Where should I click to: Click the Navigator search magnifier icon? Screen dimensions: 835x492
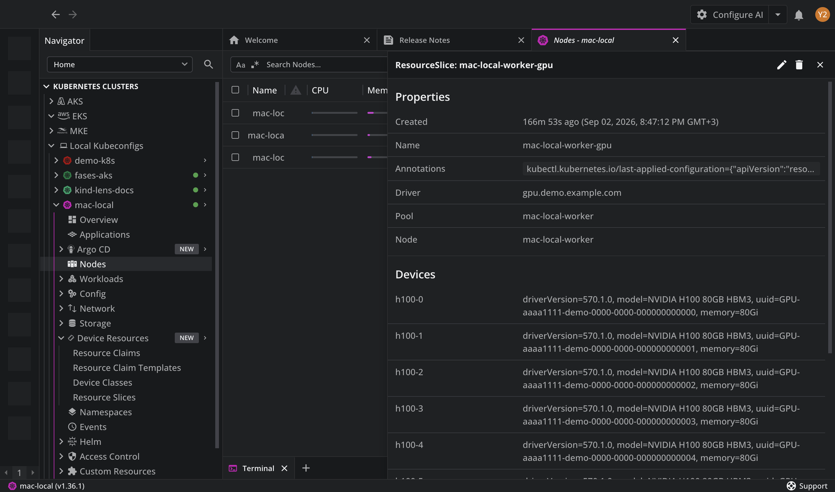coord(208,64)
